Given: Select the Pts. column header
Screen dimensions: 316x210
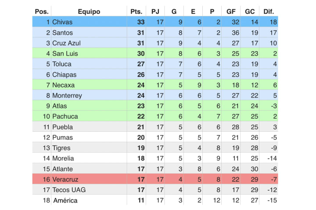Looking at the screenshot, I should (x=136, y=12).
